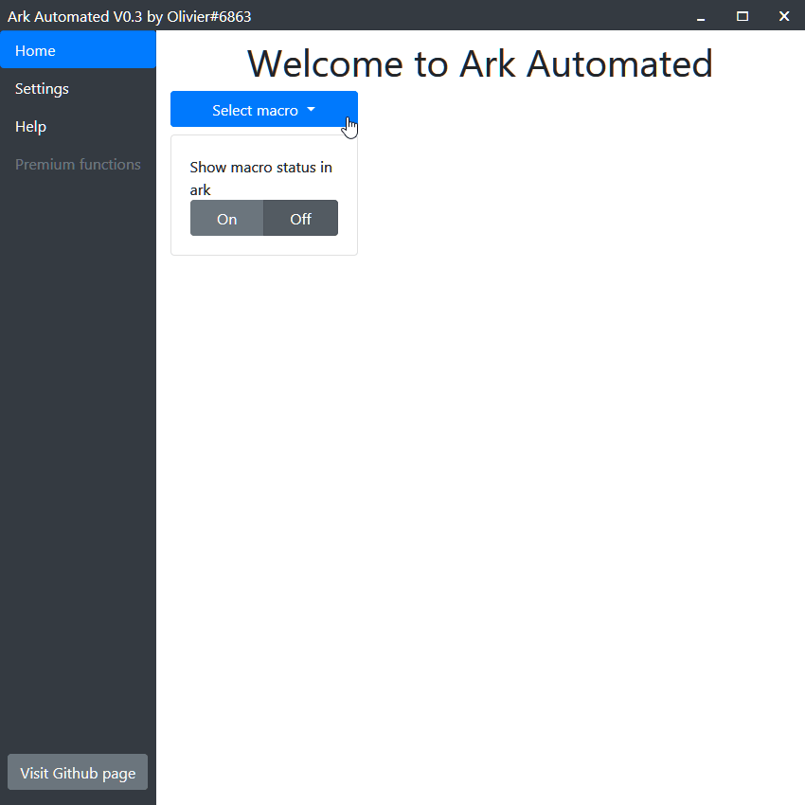Go to the Settings section
Viewport: 805px width, 805px height.
click(x=78, y=88)
